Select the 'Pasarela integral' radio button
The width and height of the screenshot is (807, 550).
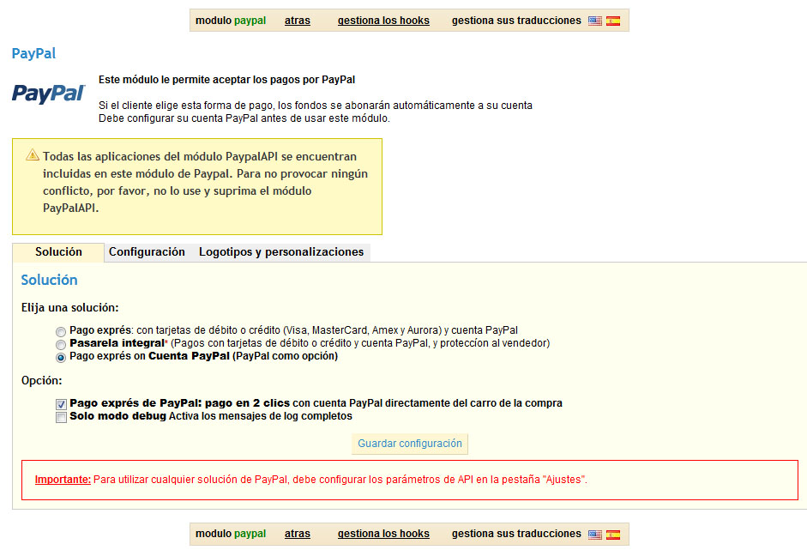pyautogui.click(x=61, y=345)
